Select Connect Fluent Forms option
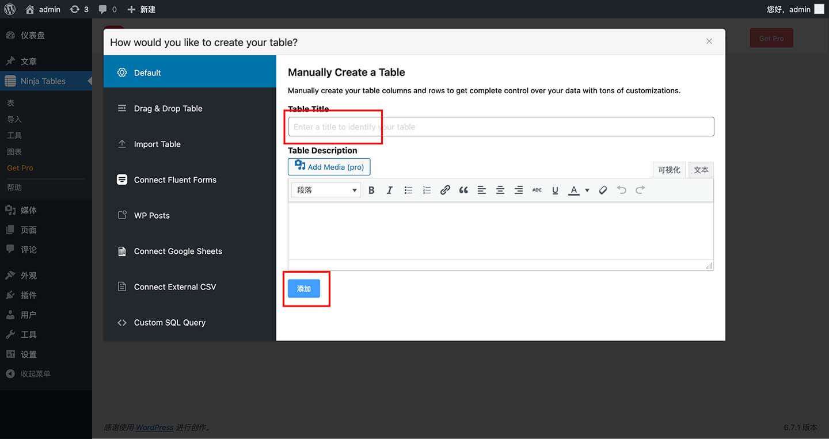 tap(190, 180)
